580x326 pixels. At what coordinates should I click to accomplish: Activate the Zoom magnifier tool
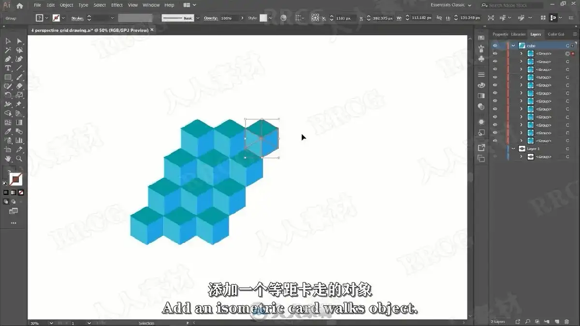click(x=19, y=158)
